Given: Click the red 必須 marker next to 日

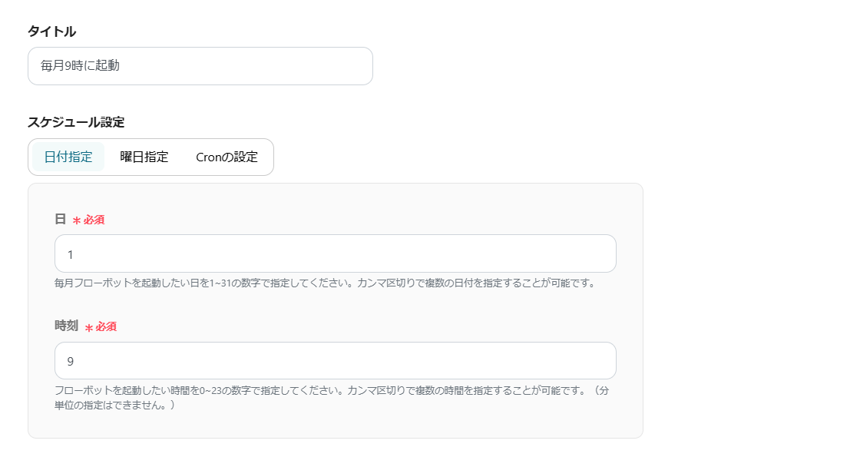Looking at the screenshot, I should (91, 220).
